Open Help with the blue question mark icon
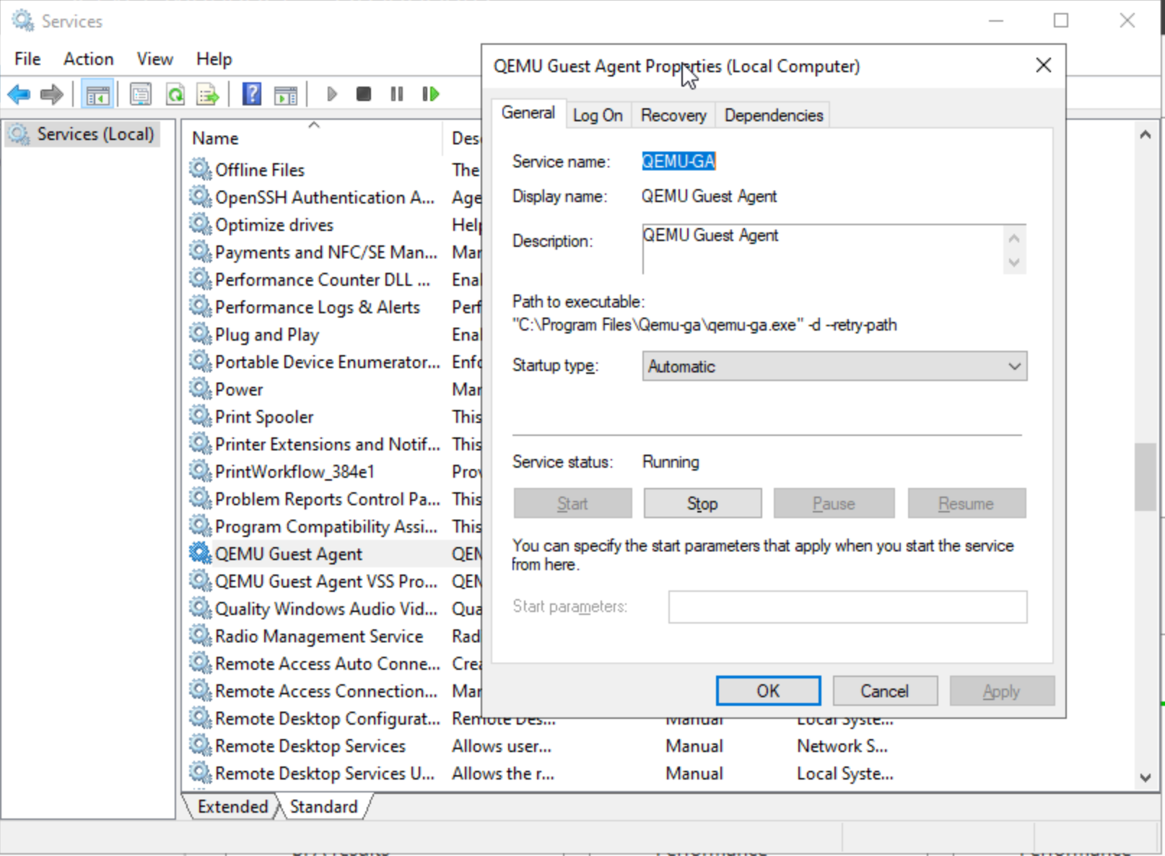 [252, 94]
